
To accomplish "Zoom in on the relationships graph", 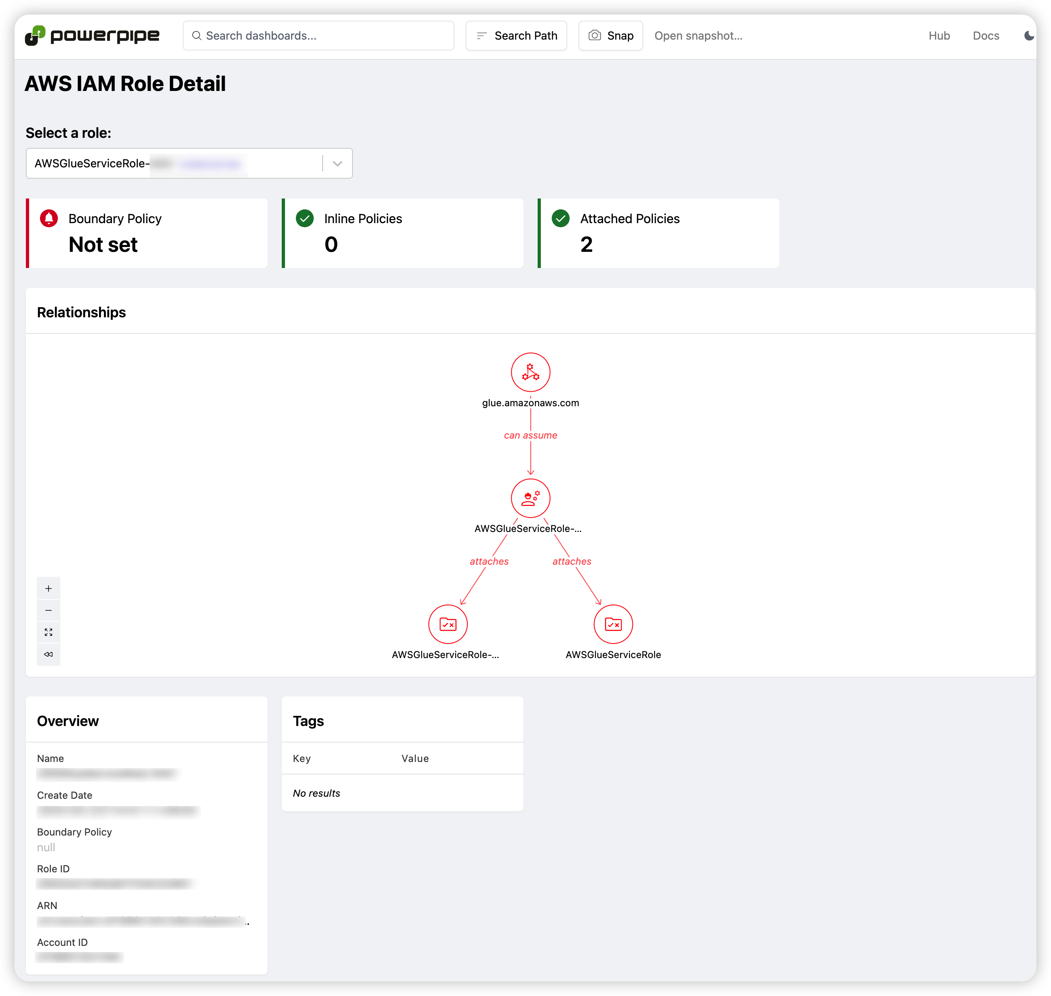I will 48,588.
